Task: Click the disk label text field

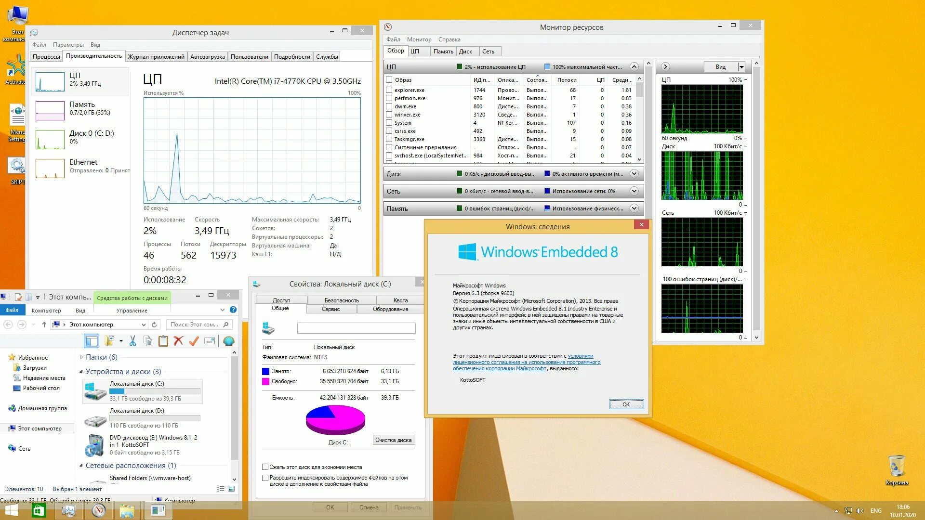Action: (x=356, y=328)
